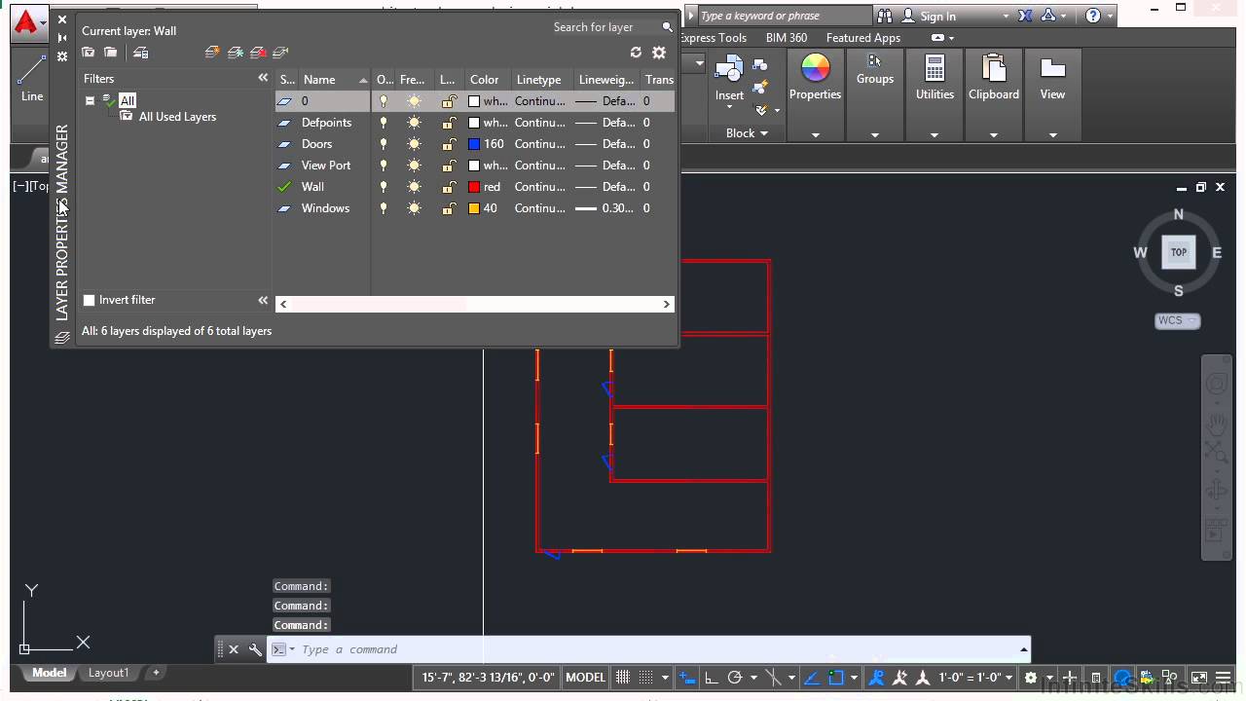
Task: Click the layer search magnifier icon
Action: (667, 27)
